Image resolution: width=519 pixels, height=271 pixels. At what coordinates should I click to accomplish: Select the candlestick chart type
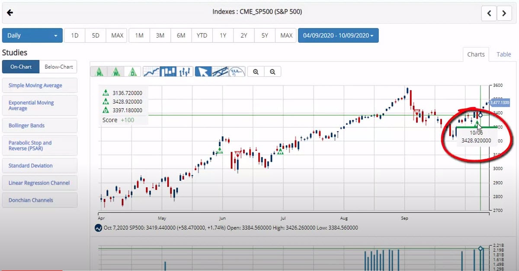pyautogui.click(x=168, y=72)
